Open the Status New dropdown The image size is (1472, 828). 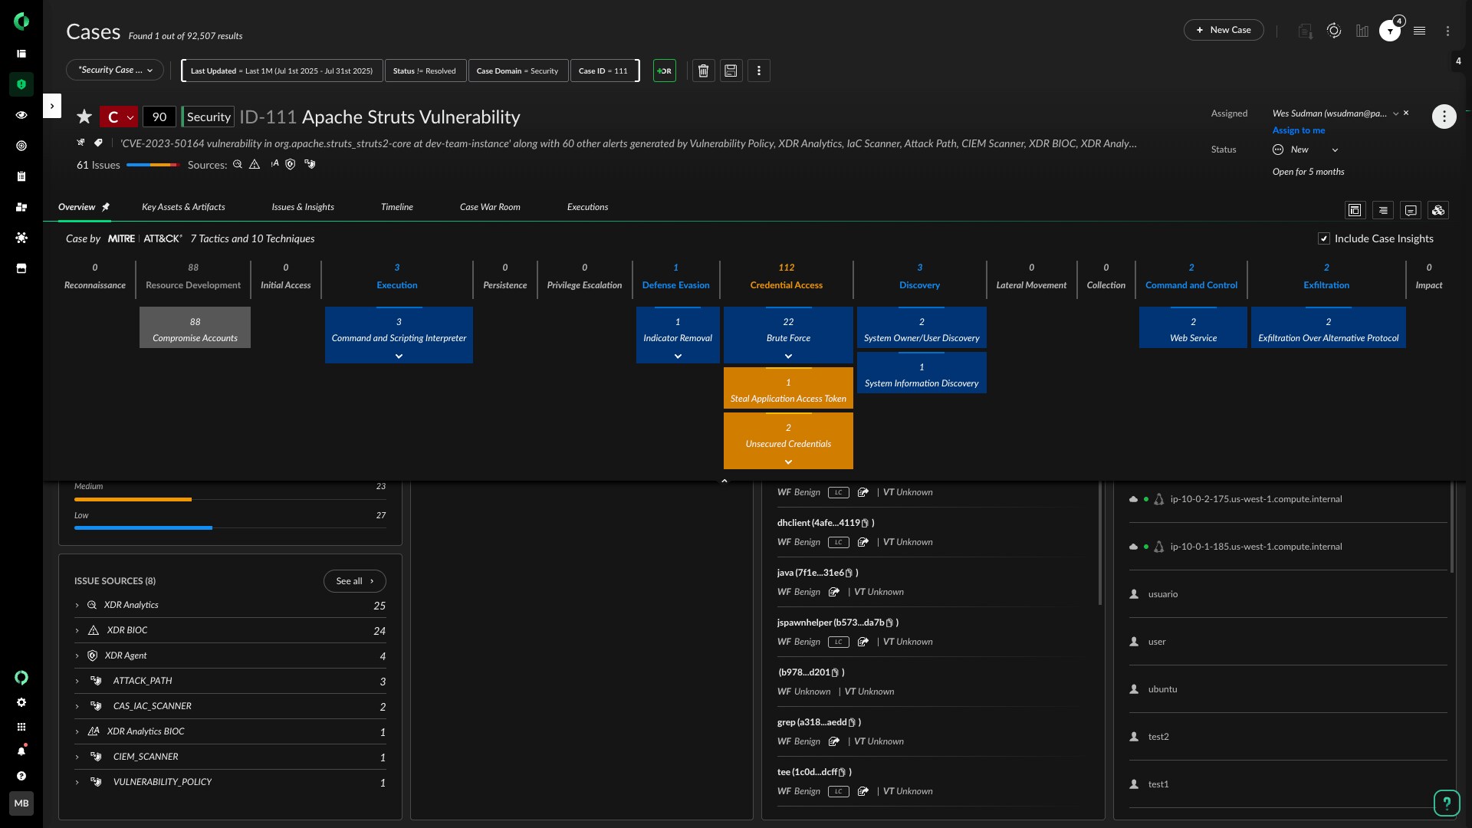(1335, 150)
